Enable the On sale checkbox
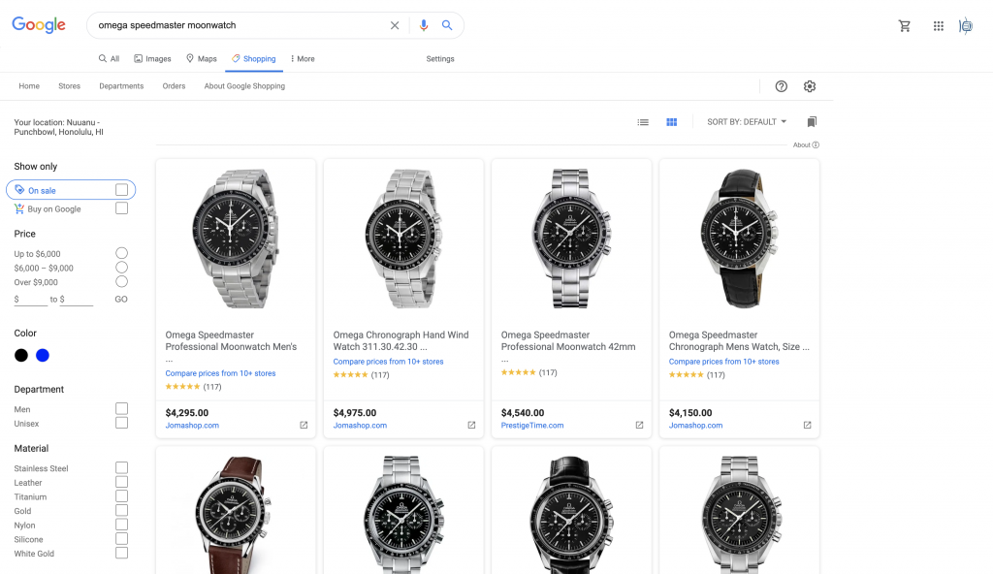Image resolution: width=993 pixels, height=574 pixels. [x=121, y=190]
